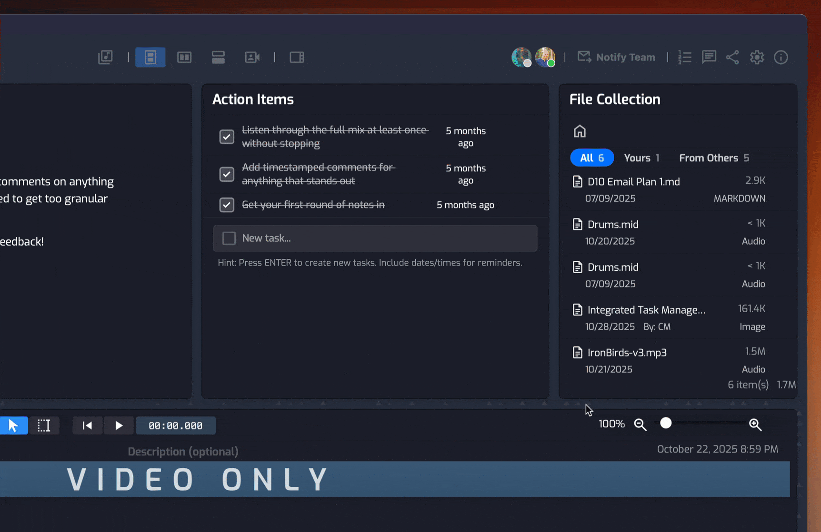Uncheck 'Listen through the full mix' task
The height and width of the screenshot is (532, 821).
point(227,137)
